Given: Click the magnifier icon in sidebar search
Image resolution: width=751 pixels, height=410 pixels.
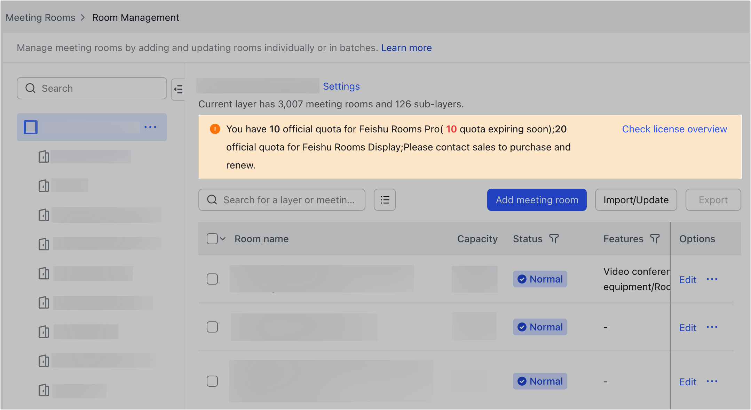Looking at the screenshot, I should (30, 88).
